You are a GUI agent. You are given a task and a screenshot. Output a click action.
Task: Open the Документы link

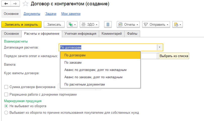point(32,14)
